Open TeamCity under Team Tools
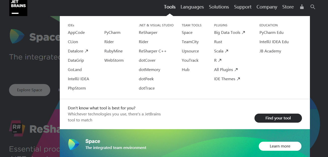This screenshot has width=328, height=157. coord(190,42)
